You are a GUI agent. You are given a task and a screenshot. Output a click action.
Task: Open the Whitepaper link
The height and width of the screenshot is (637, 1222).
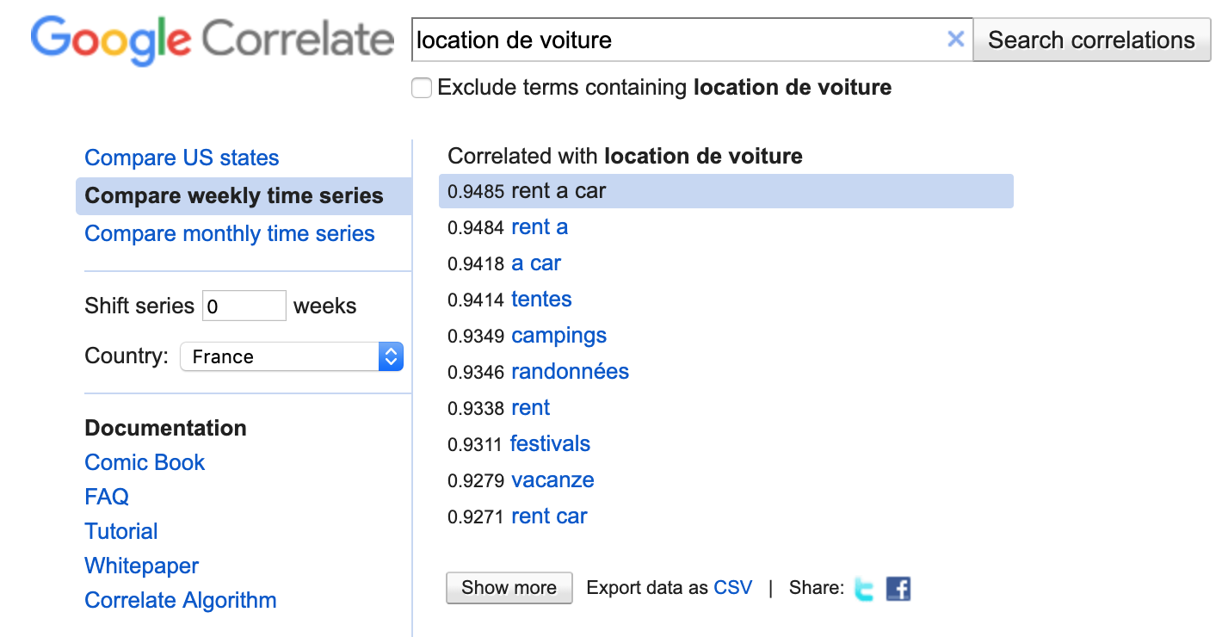click(141, 566)
